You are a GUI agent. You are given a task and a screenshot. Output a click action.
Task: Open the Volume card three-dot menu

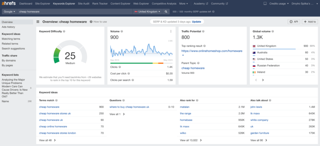tap(171, 31)
